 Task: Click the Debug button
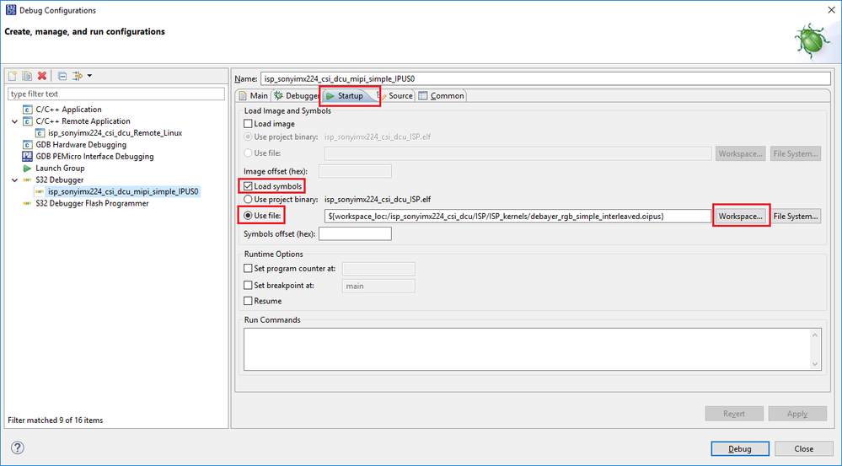click(740, 449)
